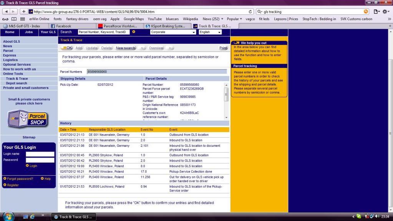This screenshot has width=393, height=221.
Task: Open the Your GLS menu item
Action: point(48,32)
